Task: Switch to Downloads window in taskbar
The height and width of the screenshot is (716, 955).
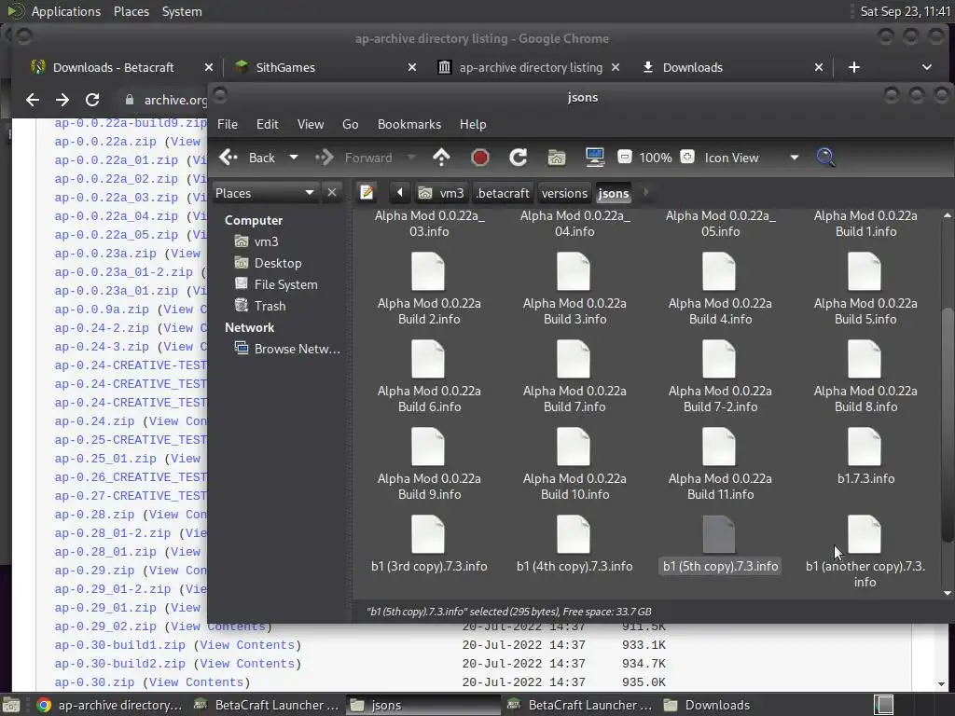Action: click(x=708, y=705)
